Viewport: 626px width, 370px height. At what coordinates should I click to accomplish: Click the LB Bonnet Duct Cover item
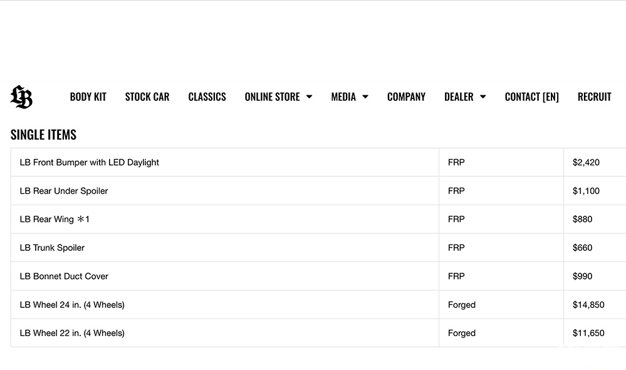pos(64,276)
